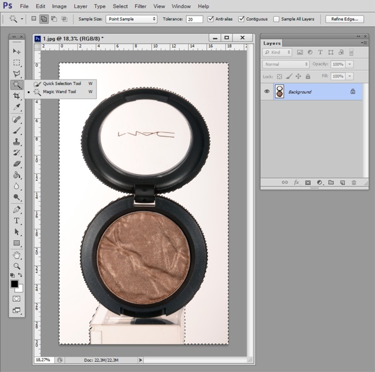This screenshot has width=375, height=372.
Task: Select the Brush tool
Action: 17,131
